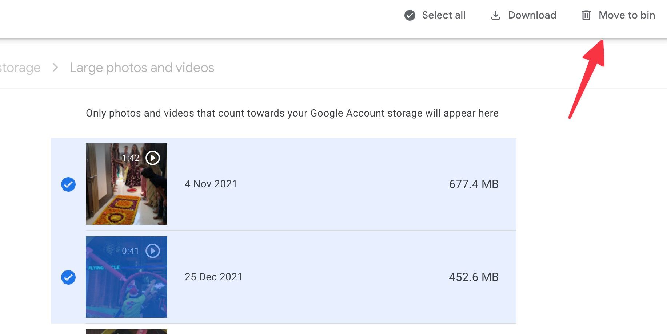Open the 25 Dec 2021 video thumbnail
Screen dimensions: 667x334
(x=127, y=277)
